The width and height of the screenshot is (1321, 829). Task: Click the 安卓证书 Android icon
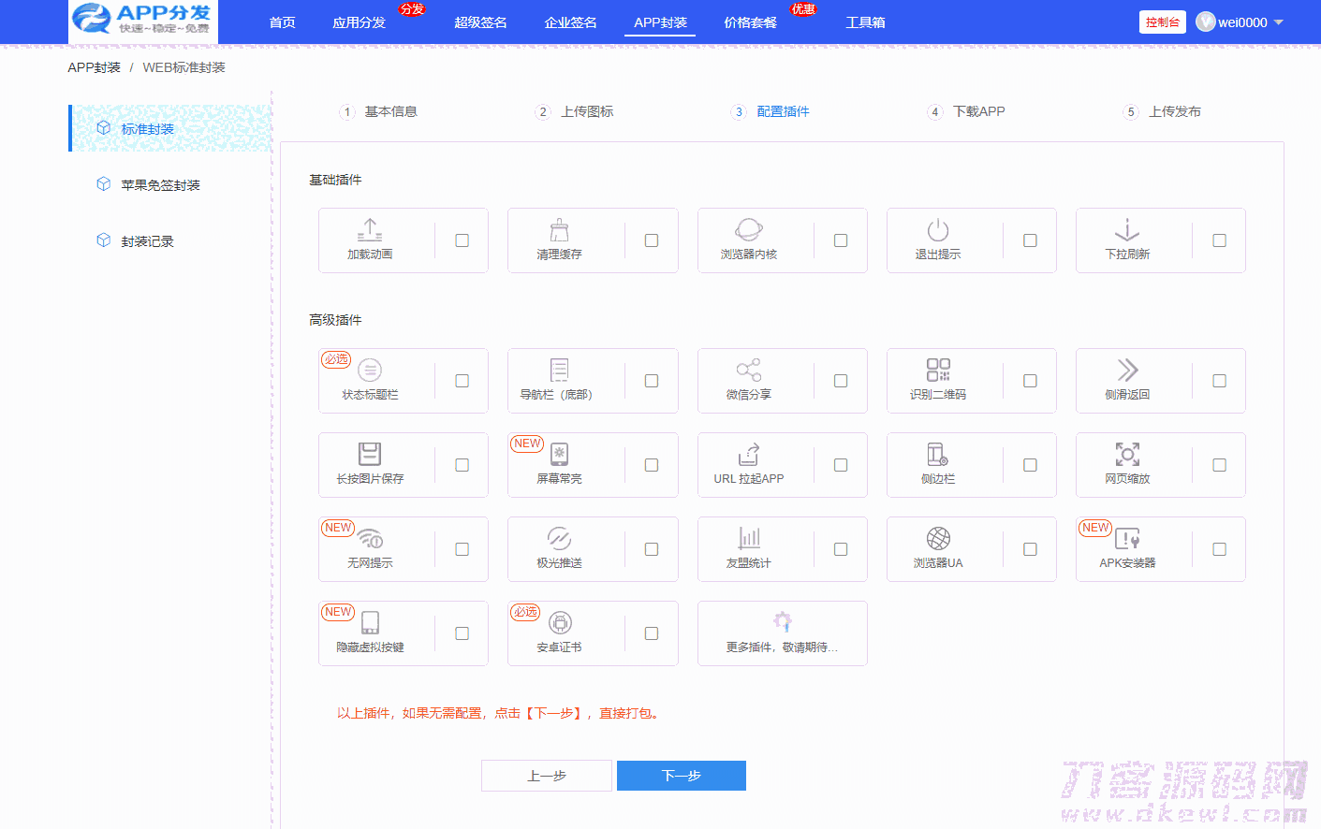pyautogui.click(x=559, y=623)
